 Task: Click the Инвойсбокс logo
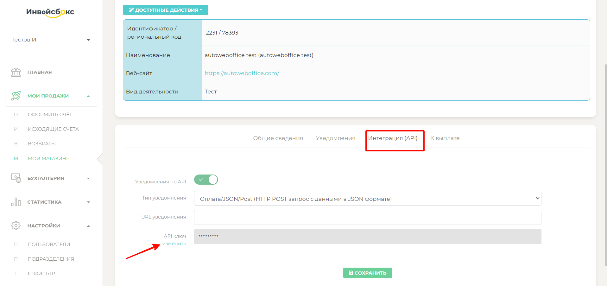pyautogui.click(x=50, y=12)
